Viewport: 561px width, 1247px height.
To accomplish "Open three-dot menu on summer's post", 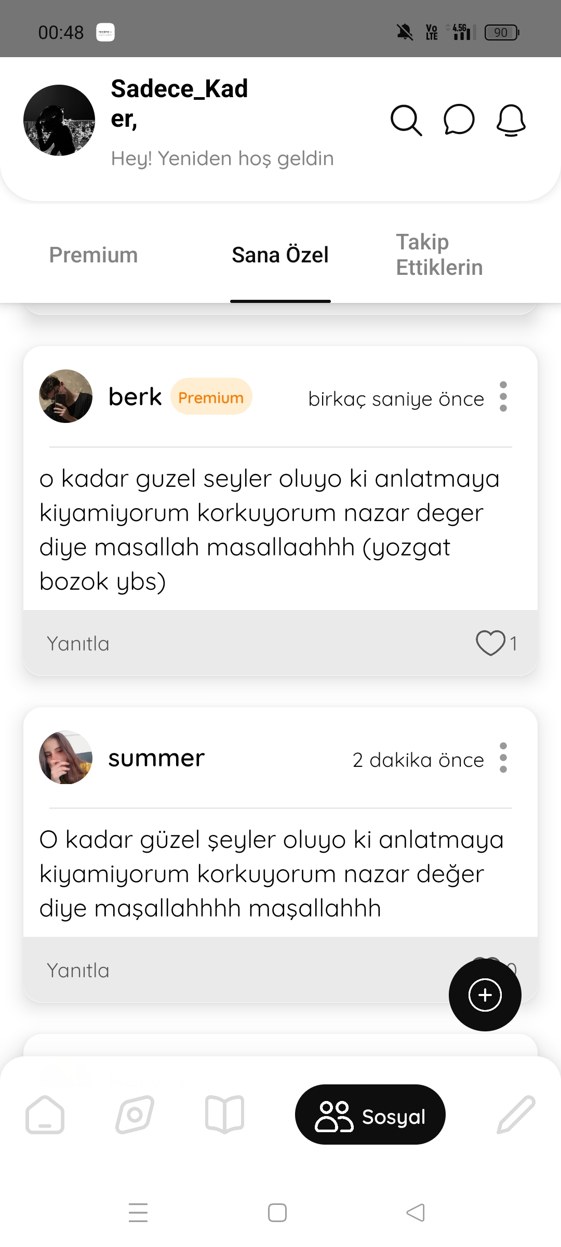I will 503,758.
